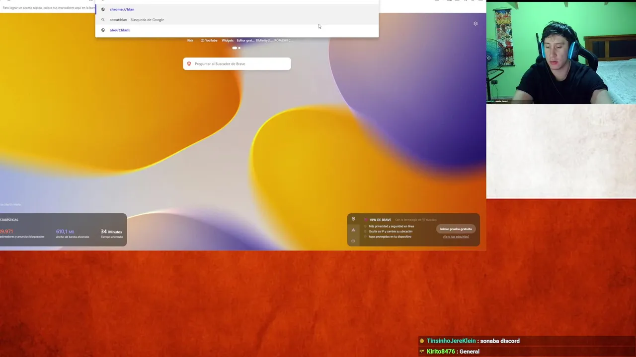The width and height of the screenshot is (636, 357).
Task: Open the new tab customize gear icon
Action: point(476,24)
